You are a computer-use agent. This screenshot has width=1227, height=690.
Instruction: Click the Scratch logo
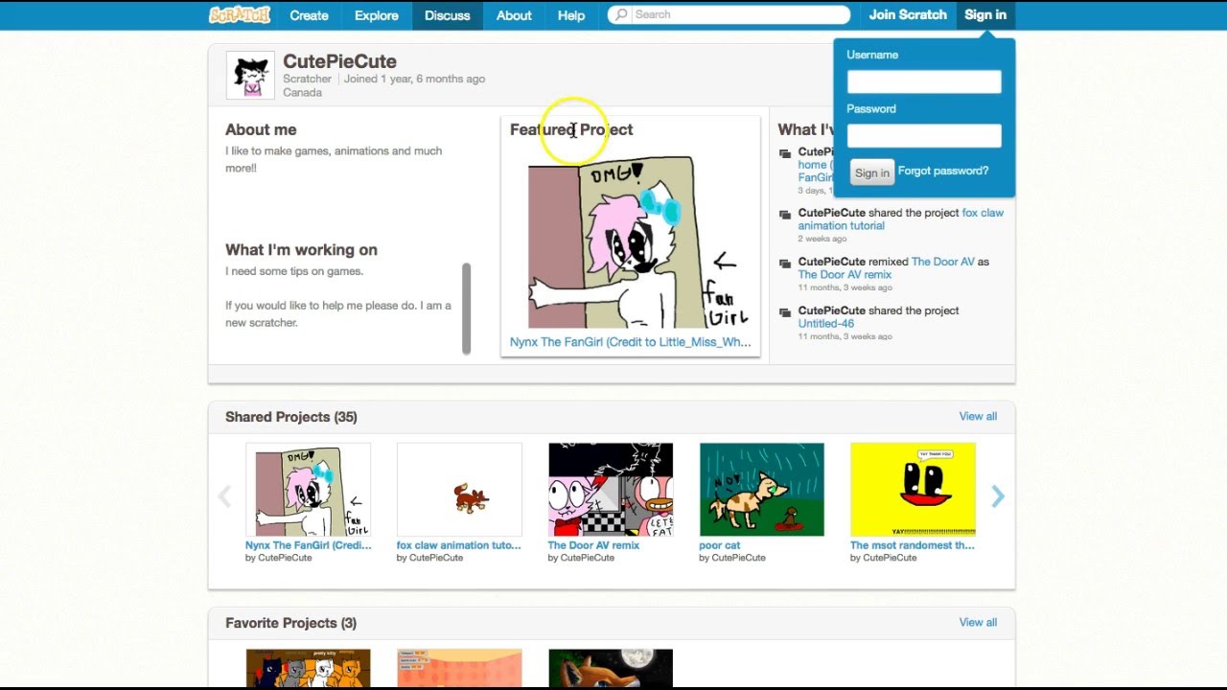tap(240, 14)
